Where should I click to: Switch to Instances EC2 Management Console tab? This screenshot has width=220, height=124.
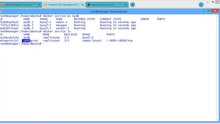[64, 4]
